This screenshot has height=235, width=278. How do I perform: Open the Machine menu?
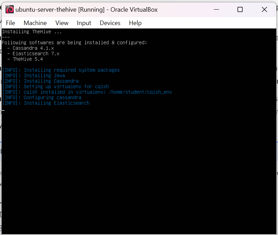pos(35,23)
